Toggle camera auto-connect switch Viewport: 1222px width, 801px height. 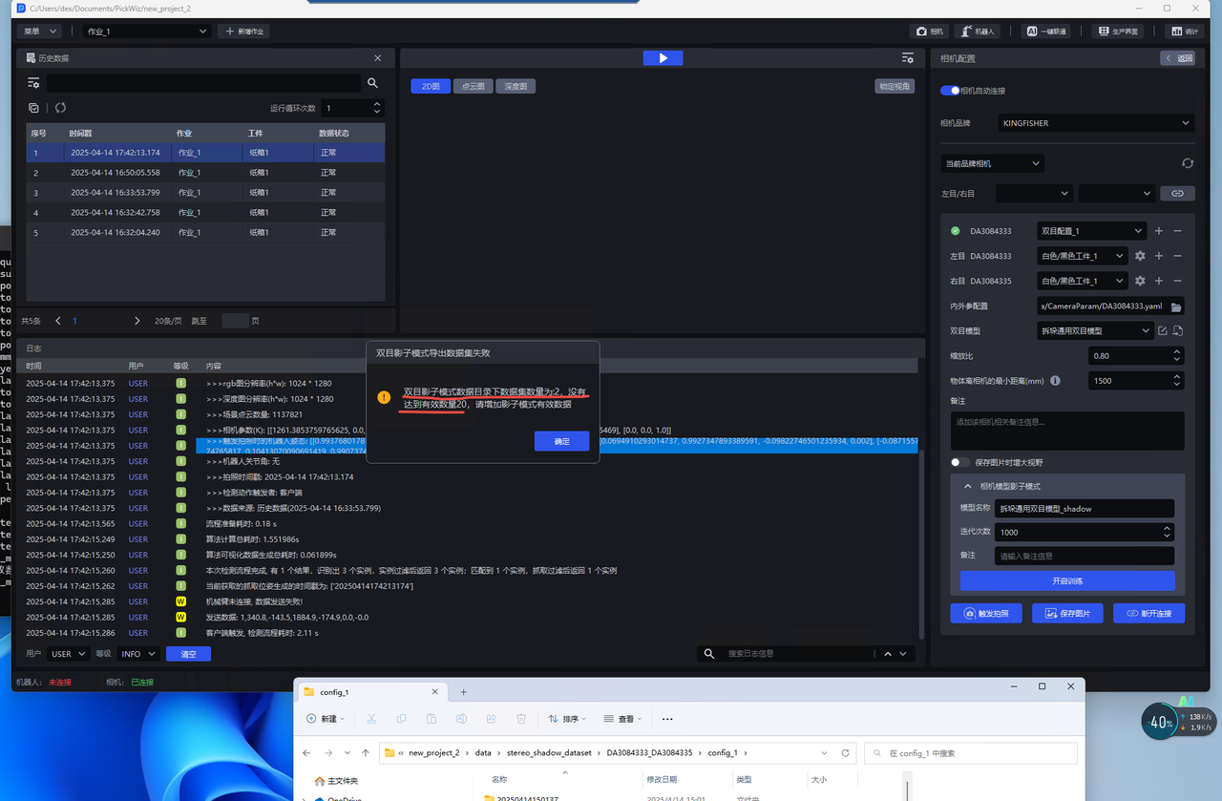point(950,91)
